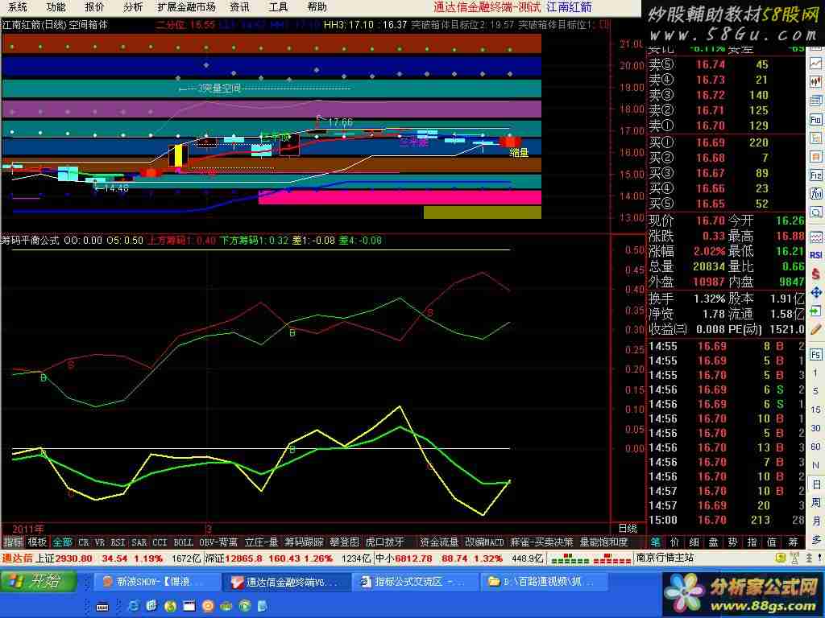The height and width of the screenshot is (618, 825).
Task: Select the 笔 tab in quote panel
Action: click(655, 542)
